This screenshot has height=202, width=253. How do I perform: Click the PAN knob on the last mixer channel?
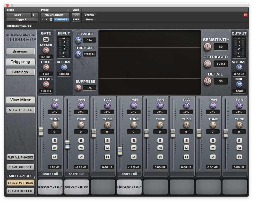[x=239, y=105]
